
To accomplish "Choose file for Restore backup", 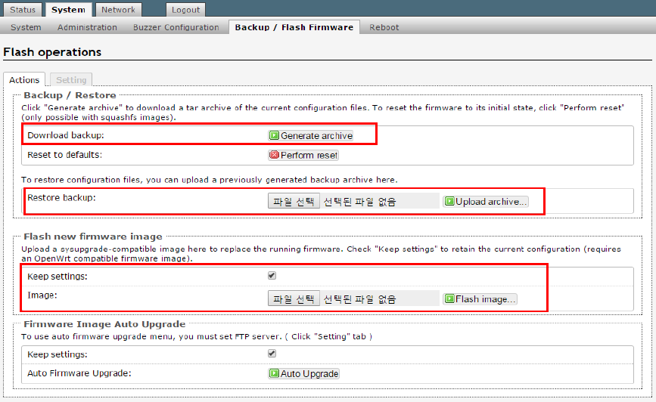I will 294,202.
